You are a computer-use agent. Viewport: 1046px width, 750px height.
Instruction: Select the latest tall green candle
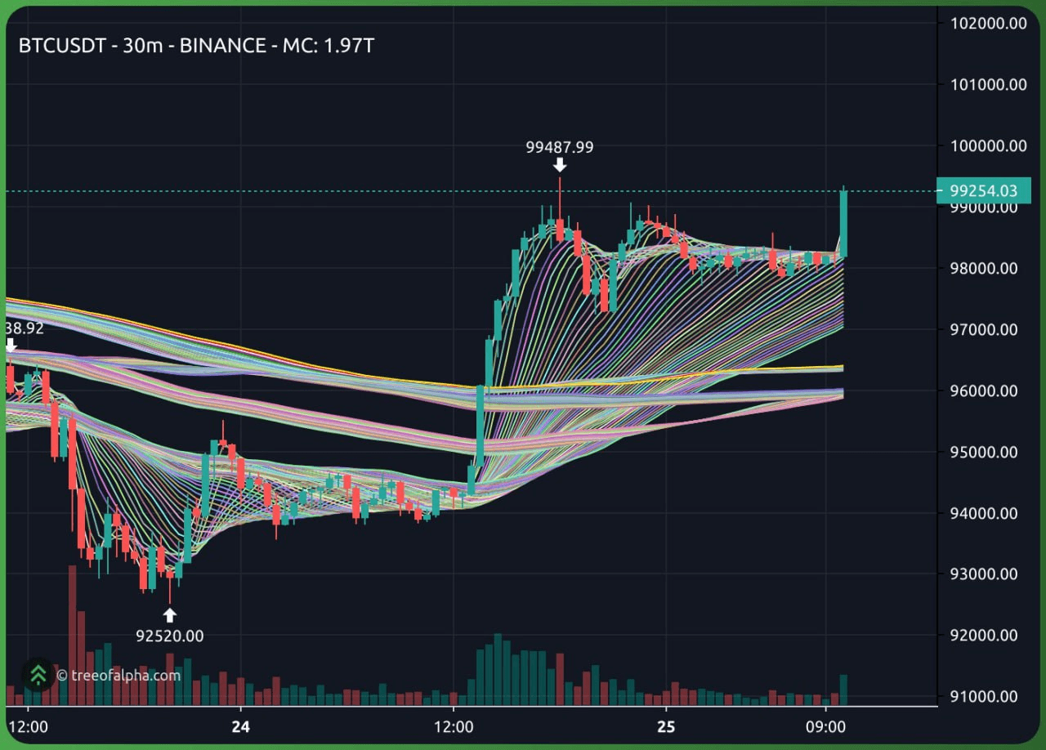pos(843,221)
